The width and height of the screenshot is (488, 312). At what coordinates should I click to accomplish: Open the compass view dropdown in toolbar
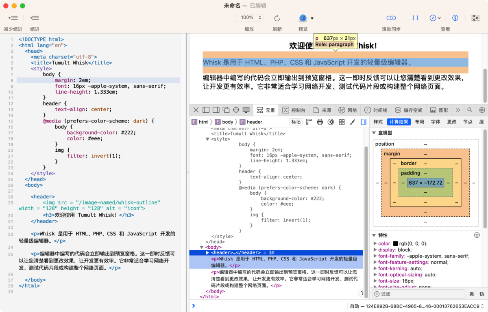[x=435, y=18]
